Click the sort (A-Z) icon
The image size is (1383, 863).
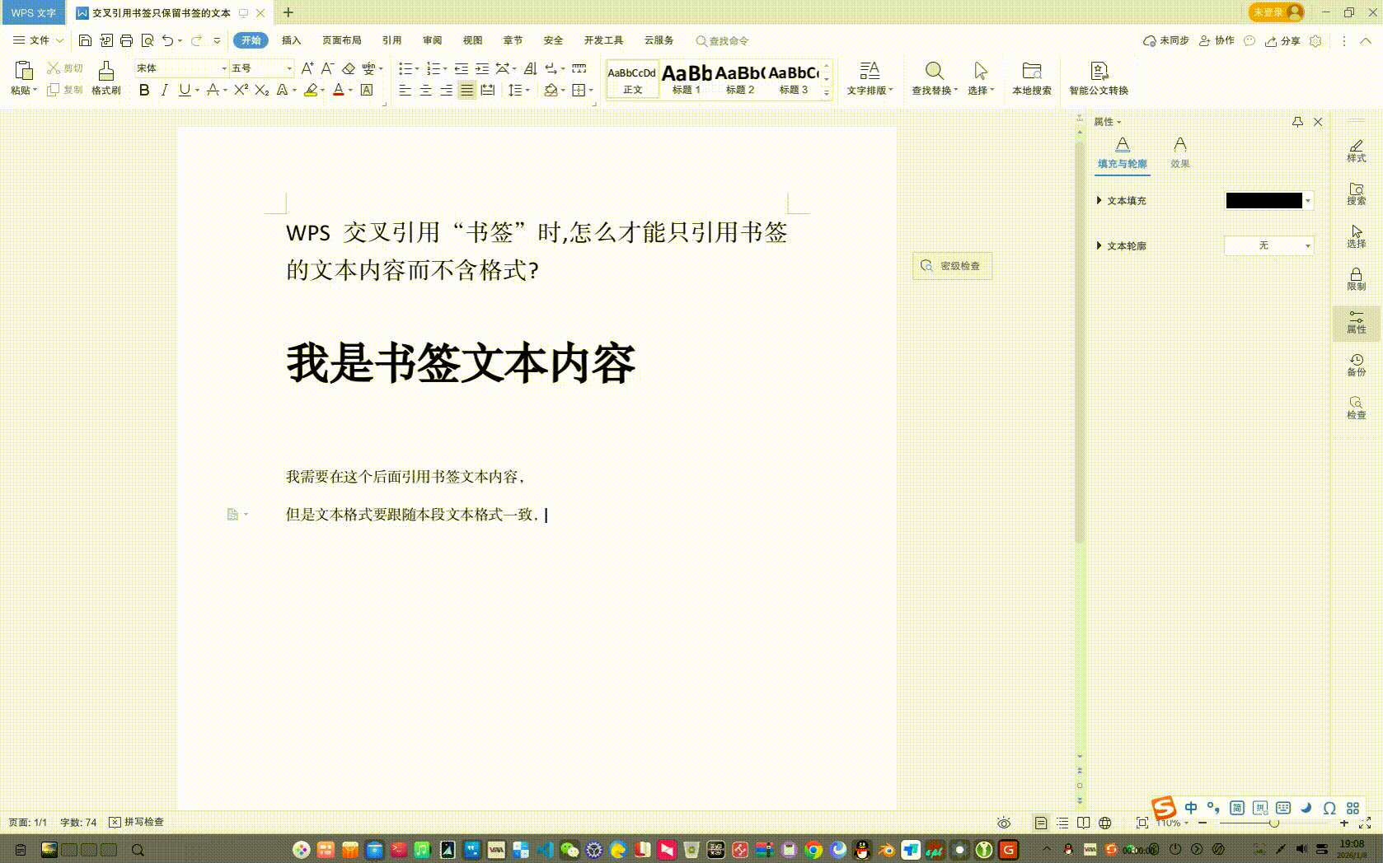530,68
